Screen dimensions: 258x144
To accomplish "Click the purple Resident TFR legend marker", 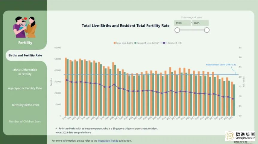I will pos(164,43).
